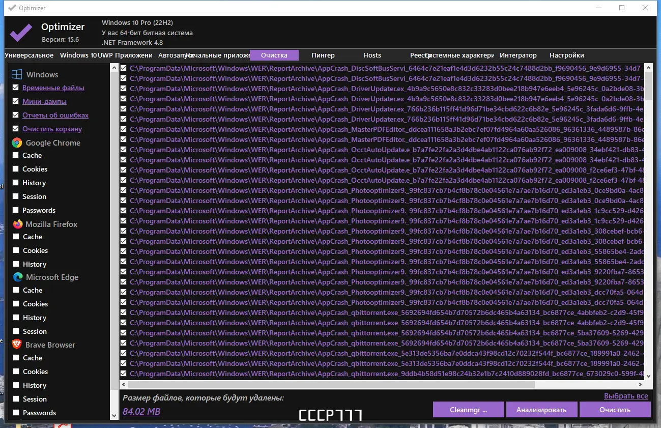Click the Windows logo icon in sidebar
The height and width of the screenshot is (428, 661).
point(16,74)
